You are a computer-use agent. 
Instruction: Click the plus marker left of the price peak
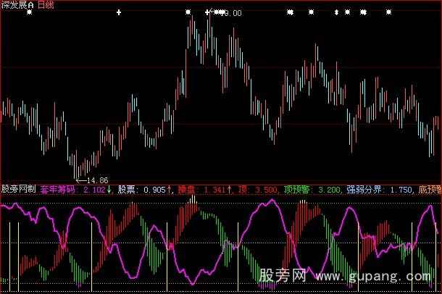[x=120, y=12]
